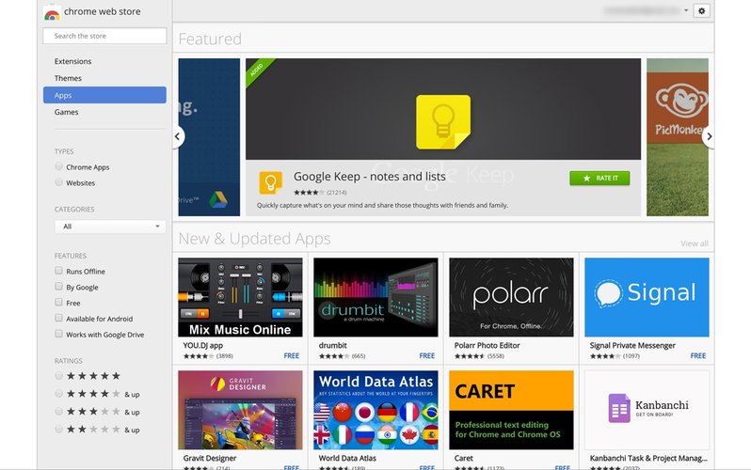Image resolution: width=751 pixels, height=470 pixels.
Task: Click the Polarr rating count (5558)
Action: pos(496,356)
